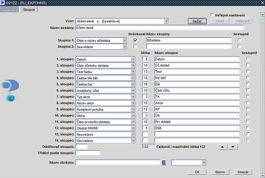Click the Odstranit button
Viewport: 265px width, 178px height.
pos(243,21)
